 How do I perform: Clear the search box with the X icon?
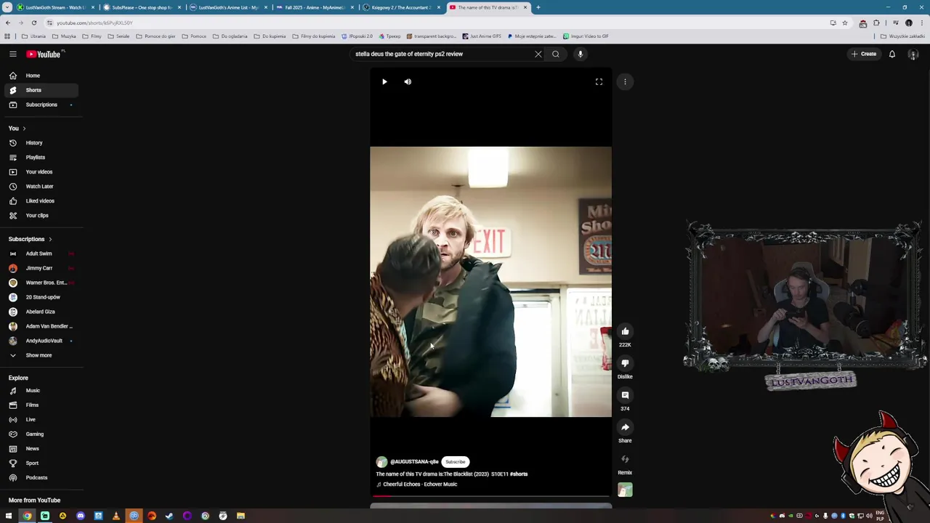[538, 54]
